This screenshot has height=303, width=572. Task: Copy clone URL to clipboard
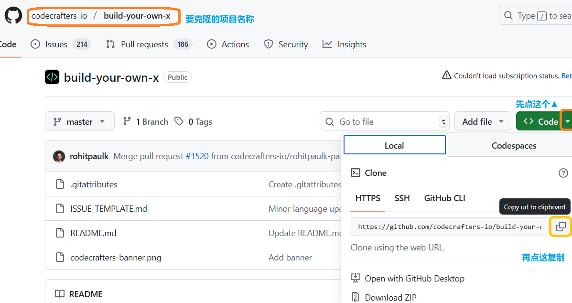[x=561, y=227]
